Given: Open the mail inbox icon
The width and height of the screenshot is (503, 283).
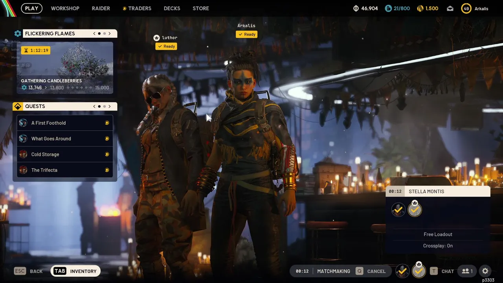Looking at the screenshot, I should point(450,8).
